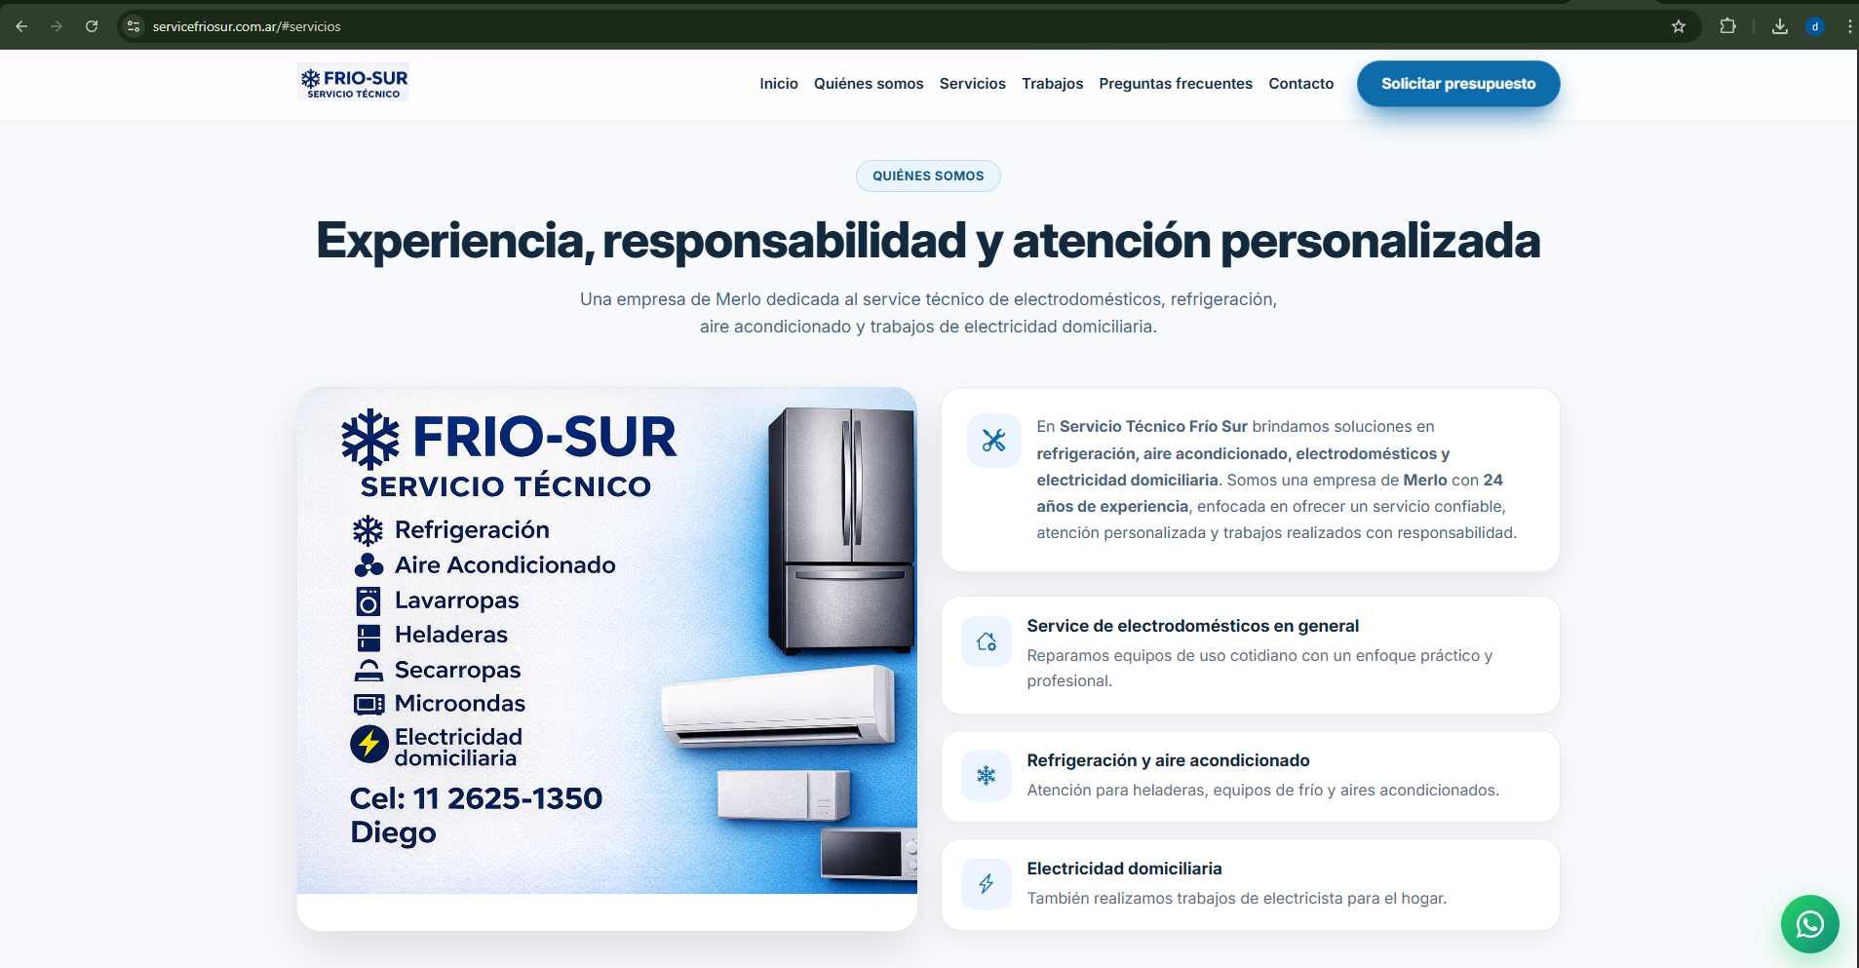Bookmark this page with the star icon
Viewport: 1859px width, 968px height.
point(1679,26)
